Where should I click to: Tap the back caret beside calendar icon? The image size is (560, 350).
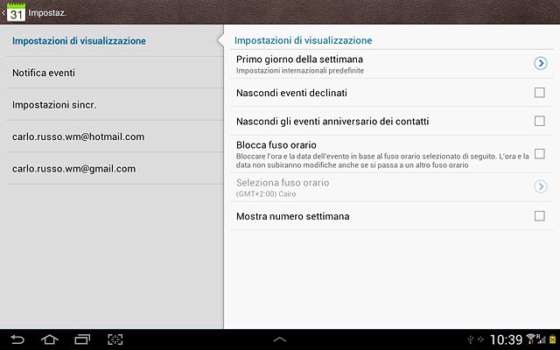tap(3, 13)
